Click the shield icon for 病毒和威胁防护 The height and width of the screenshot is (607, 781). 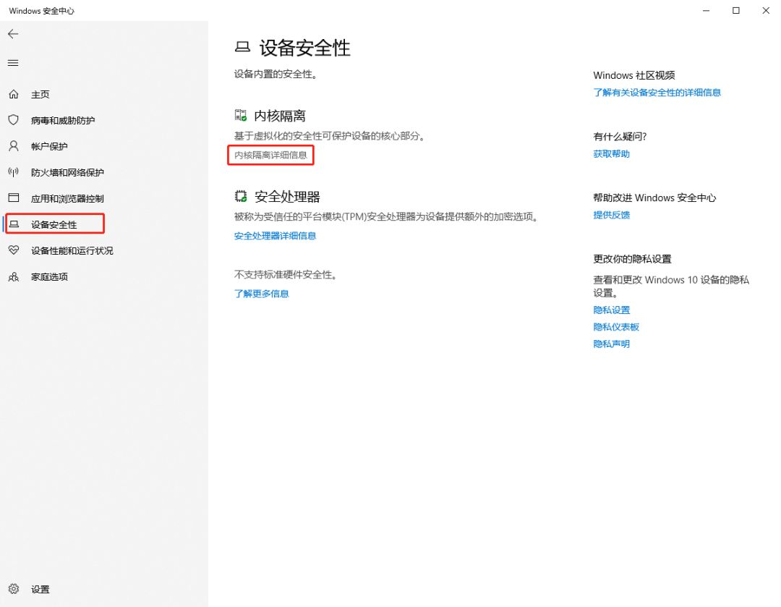pos(14,120)
